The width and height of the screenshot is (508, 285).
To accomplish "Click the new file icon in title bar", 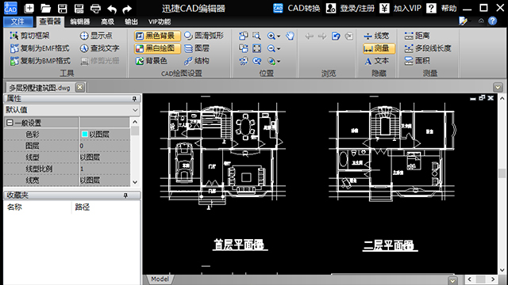I will (29, 9).
